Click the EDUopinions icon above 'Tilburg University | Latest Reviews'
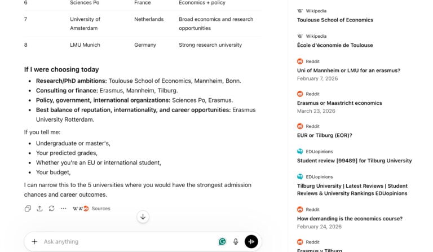The height and width of the screenshot is (252, 433). pos(300,176)
